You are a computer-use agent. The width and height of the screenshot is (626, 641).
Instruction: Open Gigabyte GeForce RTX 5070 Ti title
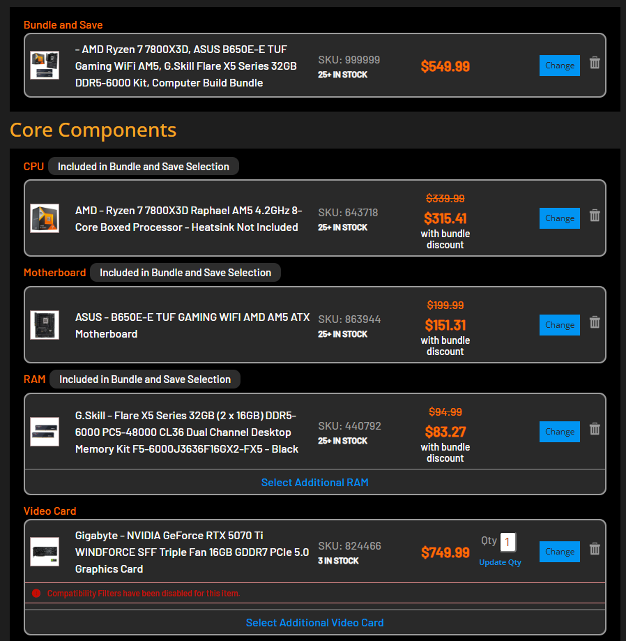192,552
